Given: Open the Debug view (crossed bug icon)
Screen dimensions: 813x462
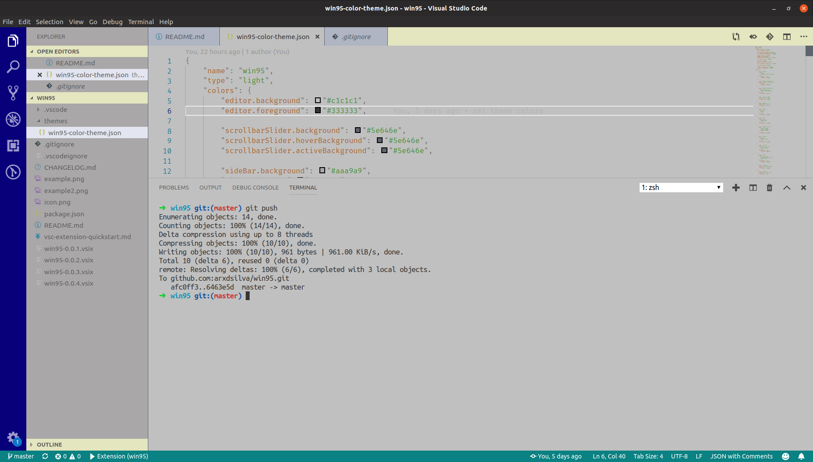Looking at the screenshot, I should pos(13,119).
